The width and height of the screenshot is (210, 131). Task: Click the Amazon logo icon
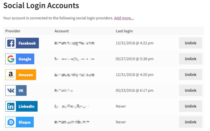pyautogui.click(x=11, y=75)
